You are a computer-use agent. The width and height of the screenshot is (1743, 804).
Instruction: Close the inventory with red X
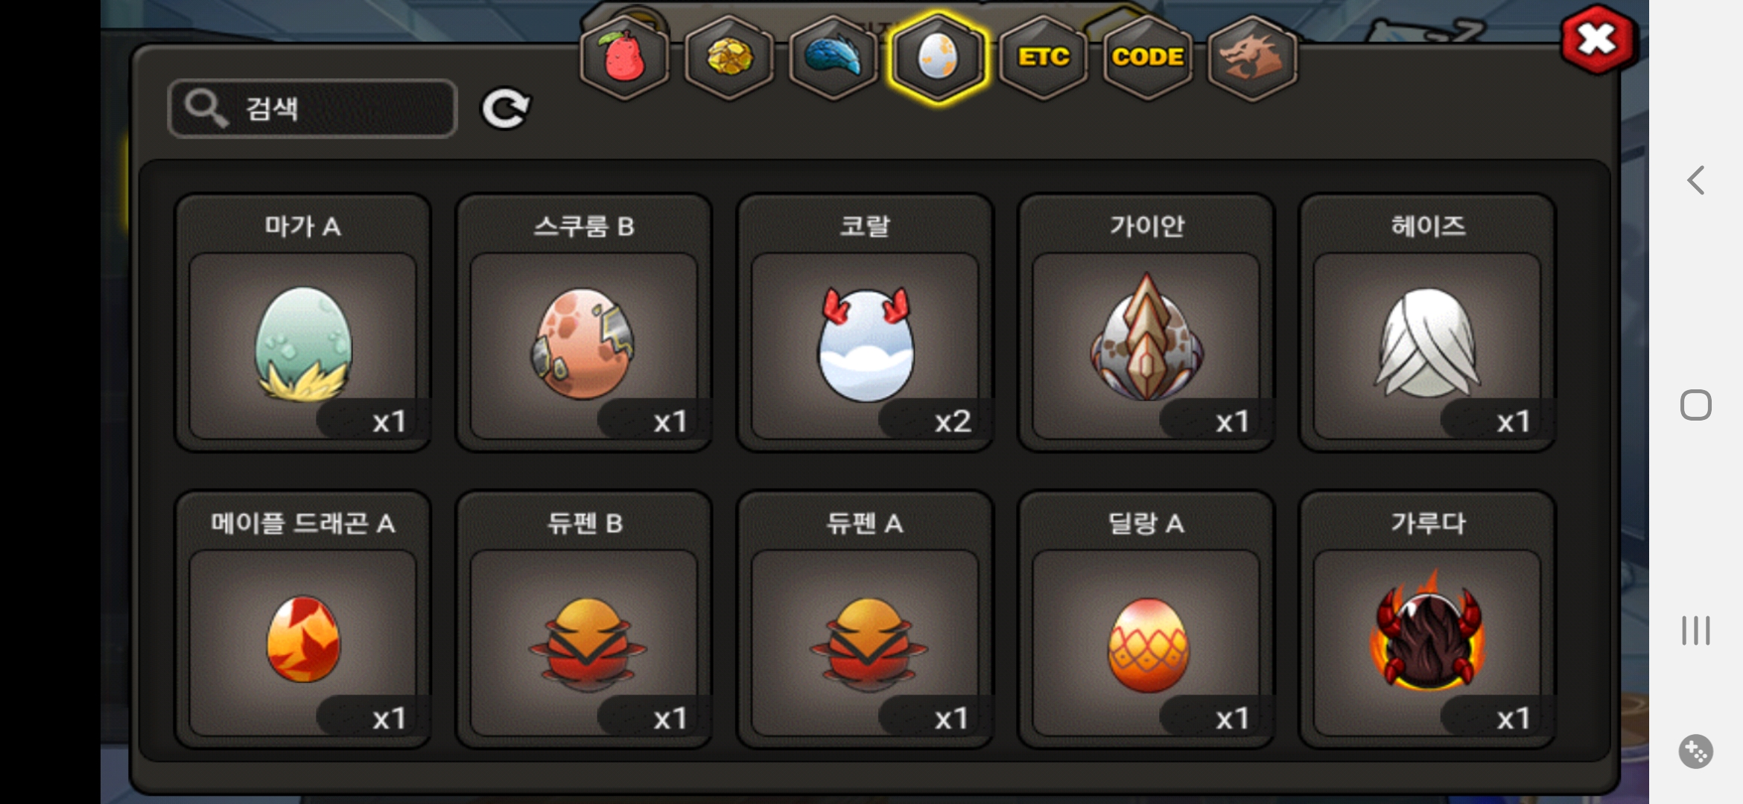pos(1597,40)
